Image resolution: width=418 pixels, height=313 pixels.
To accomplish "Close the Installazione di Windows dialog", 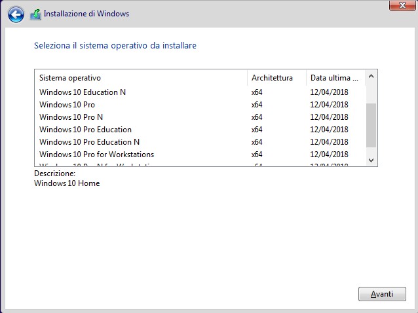I will [402, 5].
